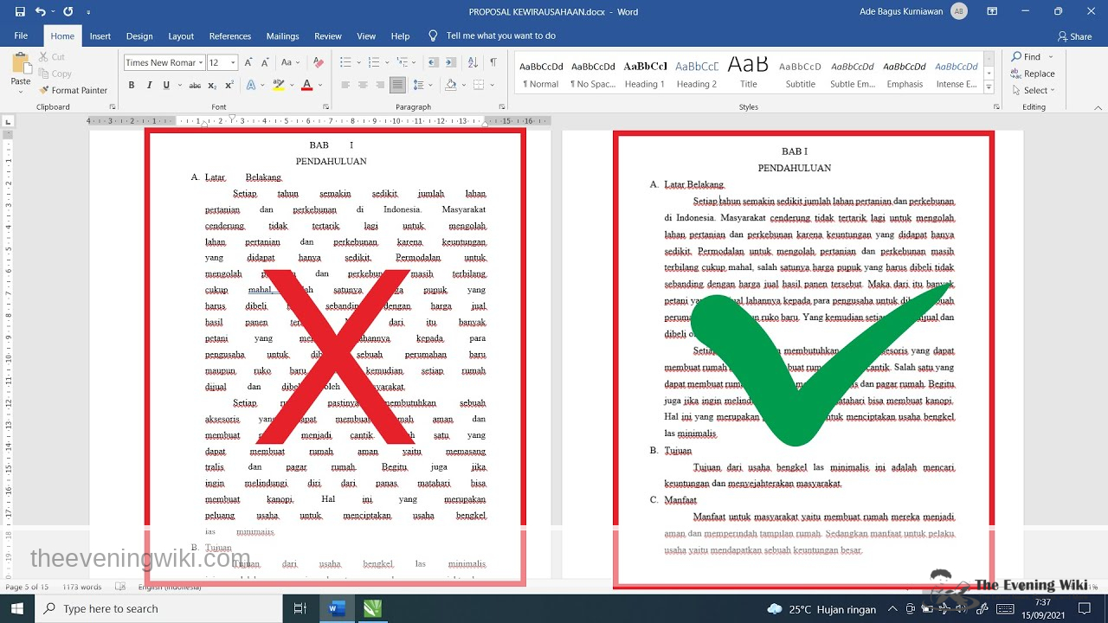Apply subscript formatting
Image resolution: width=1108 pixels, height=623 pixels.
pos(214,85)
